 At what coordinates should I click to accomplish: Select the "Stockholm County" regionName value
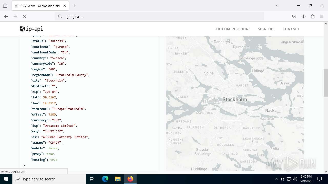[x=72, y=75]
